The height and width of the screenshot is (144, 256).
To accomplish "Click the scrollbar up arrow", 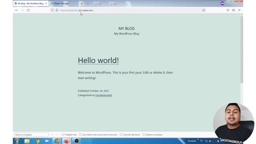I will click(x=242, y=15).
